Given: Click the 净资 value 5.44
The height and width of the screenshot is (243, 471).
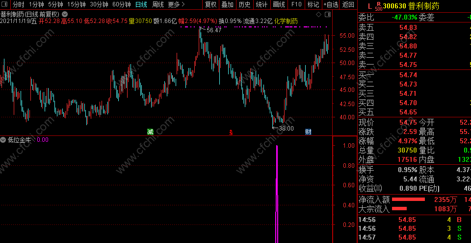Looking at the screenshot, I should (x=410, y=179).
